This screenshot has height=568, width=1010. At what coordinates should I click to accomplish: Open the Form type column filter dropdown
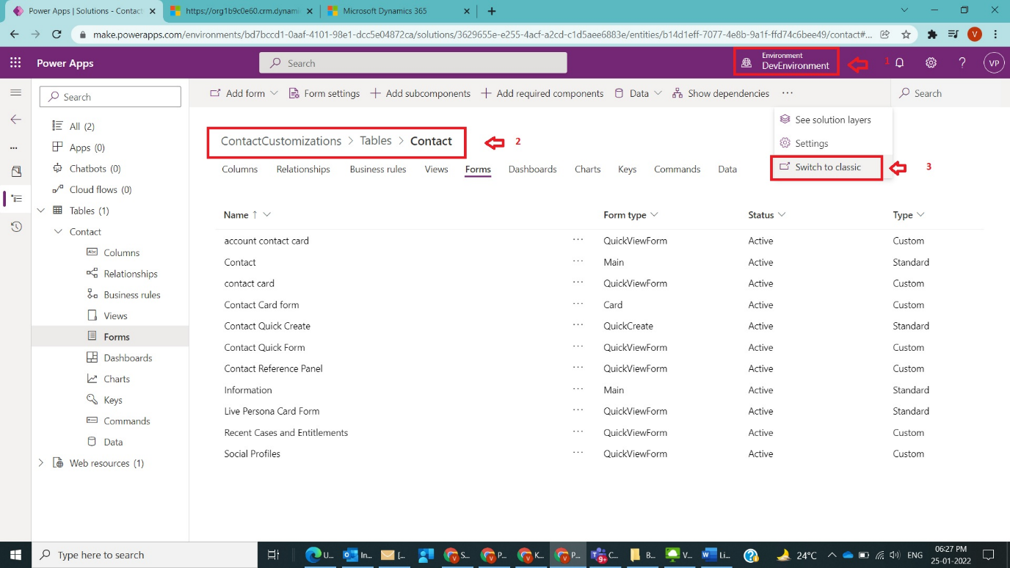click(x=656, y=215)
